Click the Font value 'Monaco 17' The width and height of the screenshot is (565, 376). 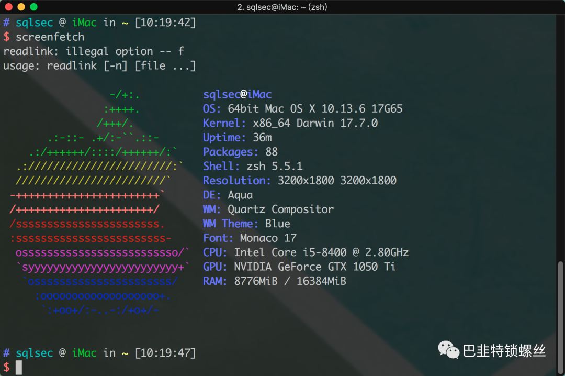(x=268, y=238)
